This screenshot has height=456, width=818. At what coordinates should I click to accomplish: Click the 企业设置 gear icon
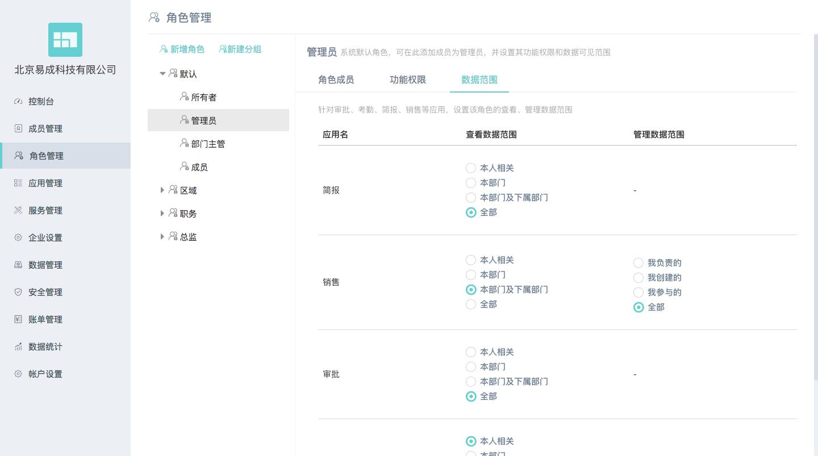click(x=18, y=238)
